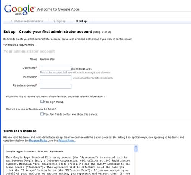The width and height of the screenshot is (191, 175).
Task: Click the 'Your administrator account' section heading
Action: point(29,51)
